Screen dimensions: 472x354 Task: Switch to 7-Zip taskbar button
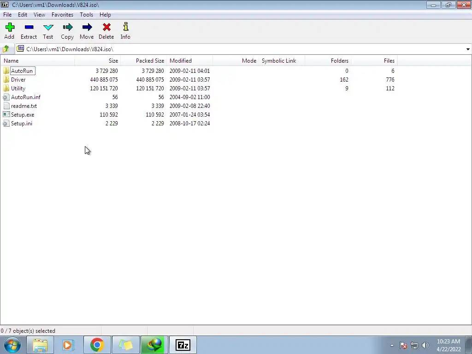[183, 345]
